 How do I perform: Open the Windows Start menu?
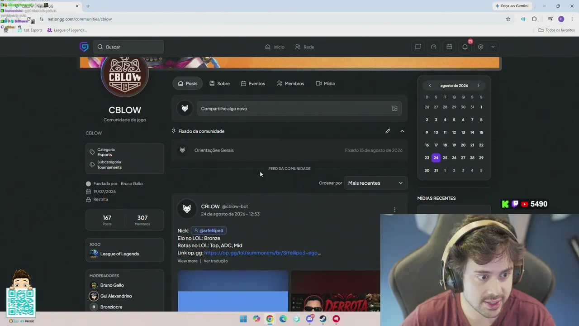click(243, 319)
